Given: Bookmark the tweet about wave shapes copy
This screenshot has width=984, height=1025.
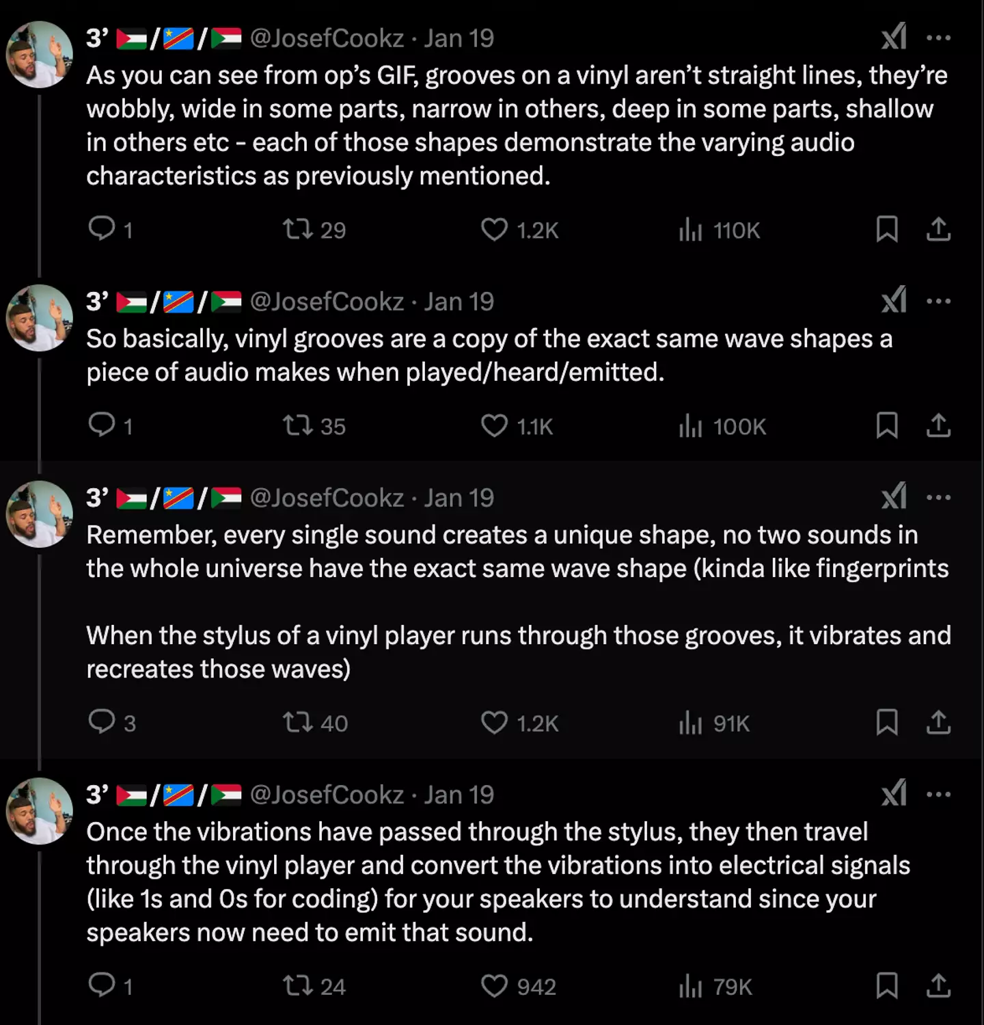Looking at the screenshot, I should tap(886, 425).
